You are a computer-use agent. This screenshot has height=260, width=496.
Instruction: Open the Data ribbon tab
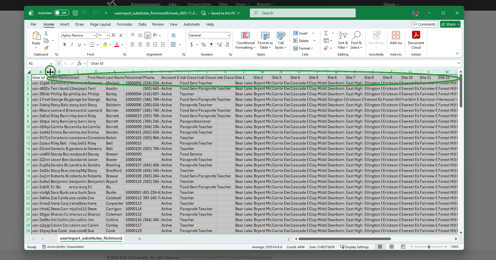pyautogui.click(x=142, y=24)
